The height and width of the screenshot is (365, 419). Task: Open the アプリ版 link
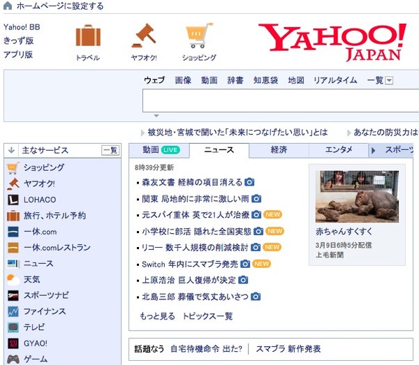[x=18, y=54]
